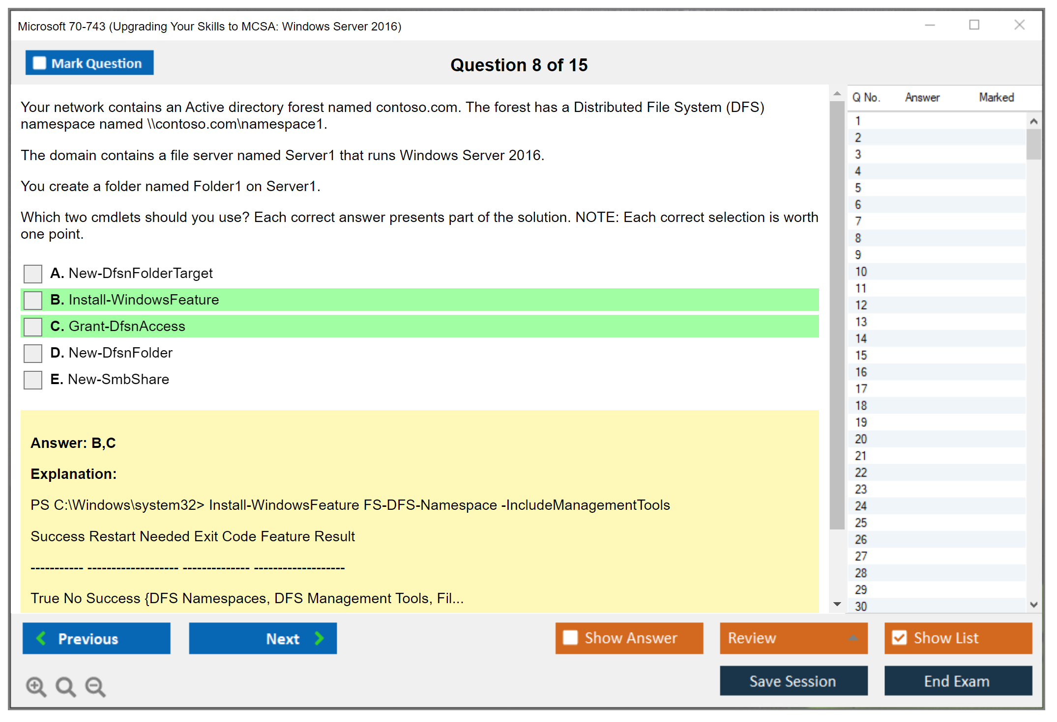Click the green right arrow on Next
This screenshot has height=722, width=1057.
[319, 639]
